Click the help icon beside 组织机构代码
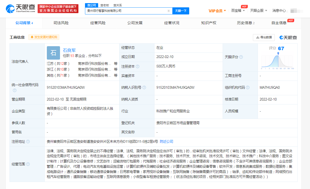The width and height of the screenshot is (310, 189). pos(248,87)
